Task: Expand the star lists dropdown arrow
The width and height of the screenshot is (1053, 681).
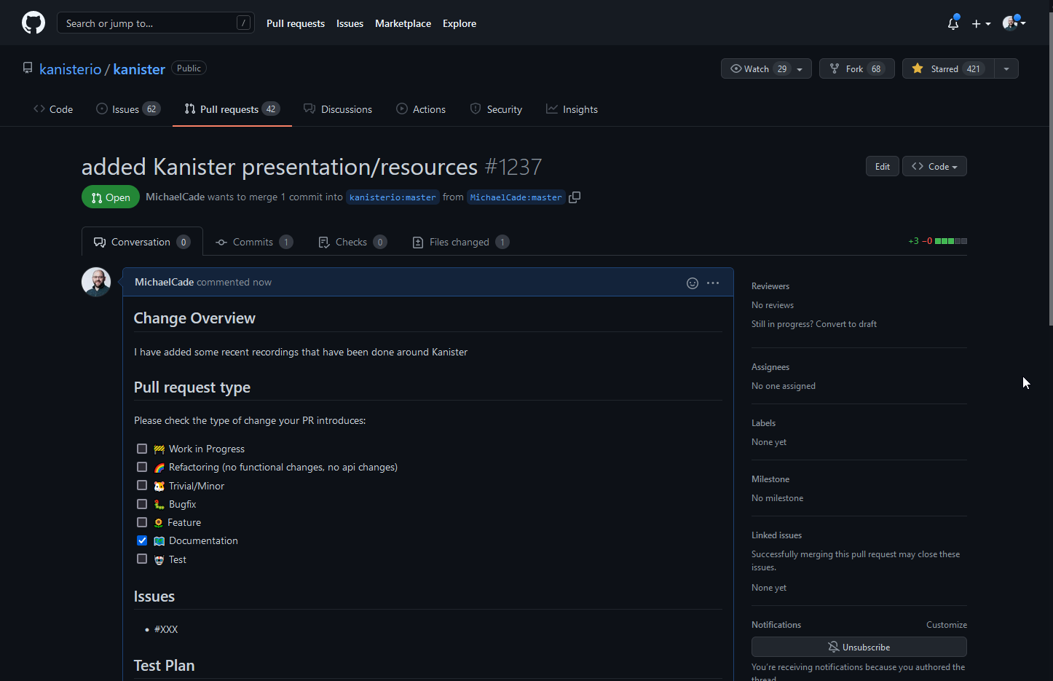Action: click(x=1006, y=68)
